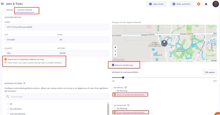Screen dimensions: 220x115
Task: Click info icon beside enable checkbox hint
Action: (x=6, y=63)
